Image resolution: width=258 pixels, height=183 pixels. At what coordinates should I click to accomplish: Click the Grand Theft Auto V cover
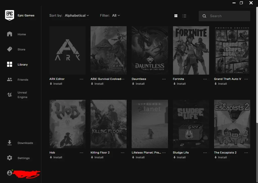click(x=232, y=50)
